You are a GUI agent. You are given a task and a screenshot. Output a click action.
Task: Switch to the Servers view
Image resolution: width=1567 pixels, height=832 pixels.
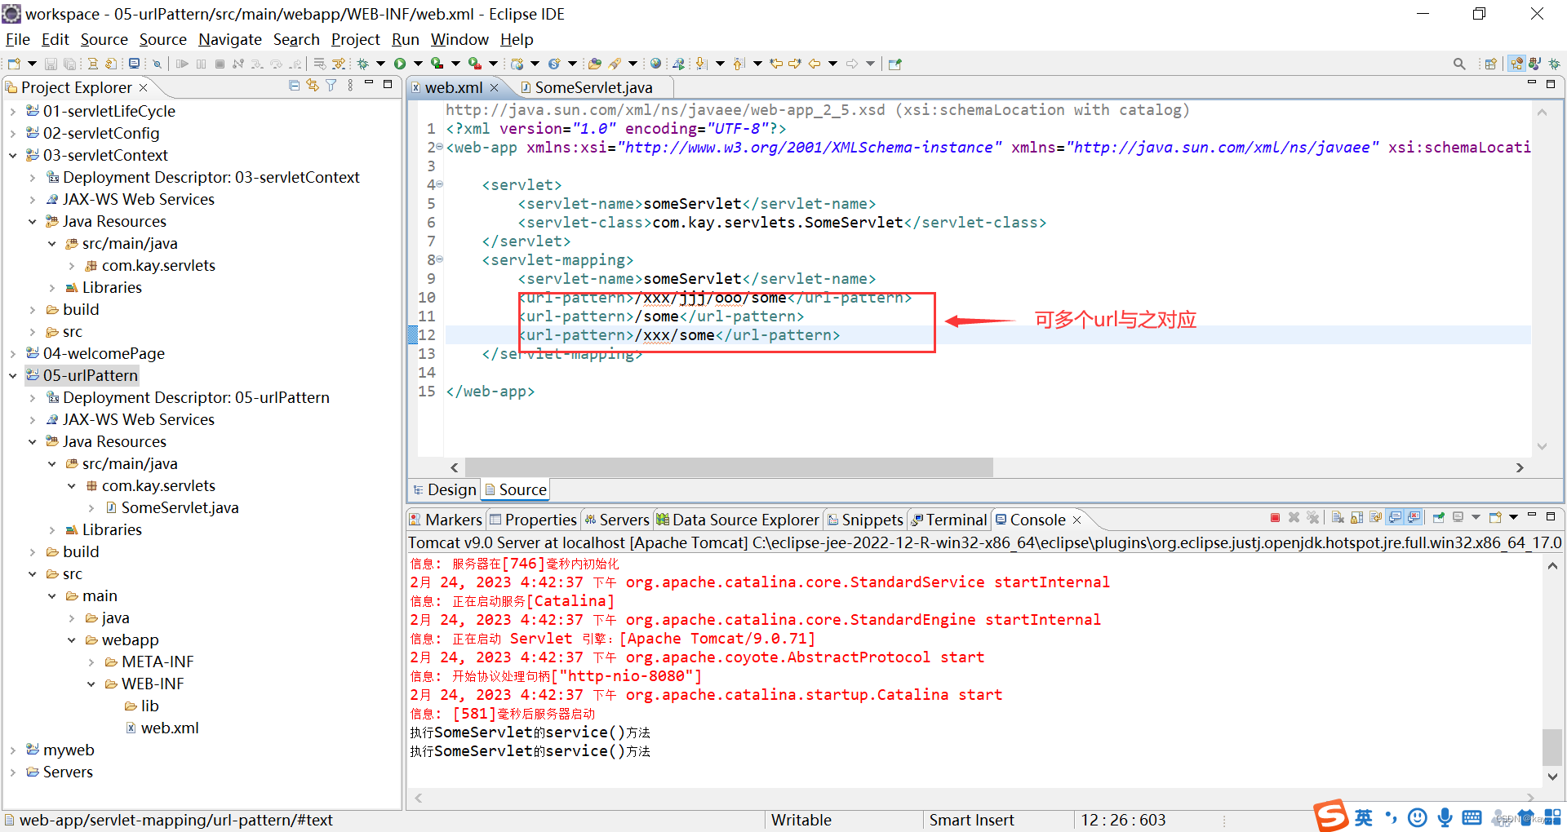click(624, 520)
